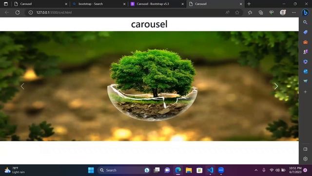Click the address bar URL
Viewport: 312px width, 176px height.
[54, 12]
